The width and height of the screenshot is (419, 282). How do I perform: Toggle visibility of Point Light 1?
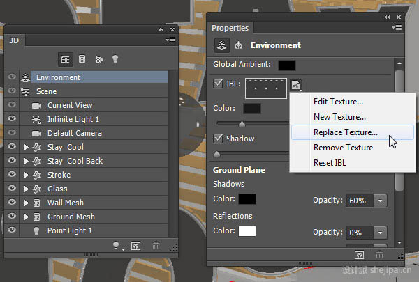pos(12,230)
